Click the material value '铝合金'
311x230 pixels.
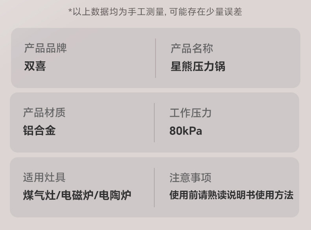pyautogui.click(x=39, y=131)
